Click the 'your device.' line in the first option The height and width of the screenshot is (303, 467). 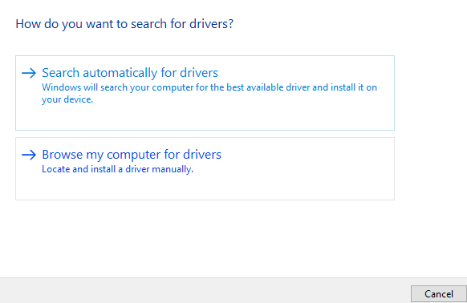(x=67, y=99)
